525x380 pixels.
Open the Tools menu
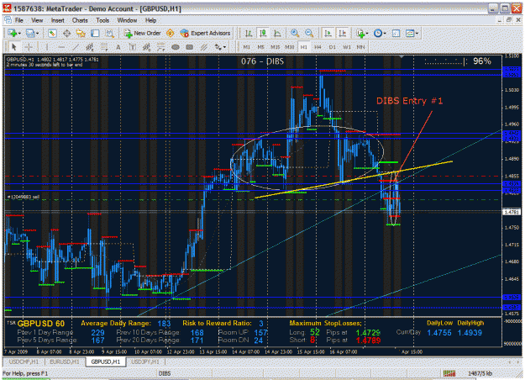tap(102, 20)
